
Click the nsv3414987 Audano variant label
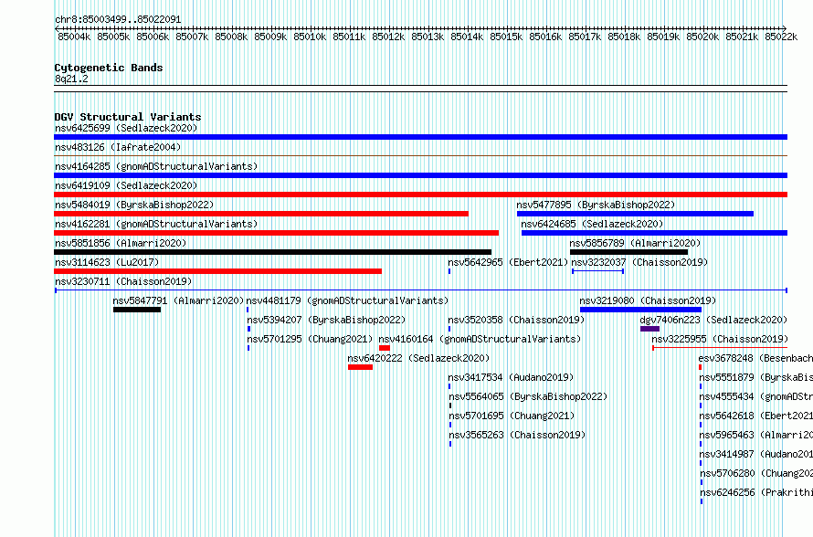point(756,454)
